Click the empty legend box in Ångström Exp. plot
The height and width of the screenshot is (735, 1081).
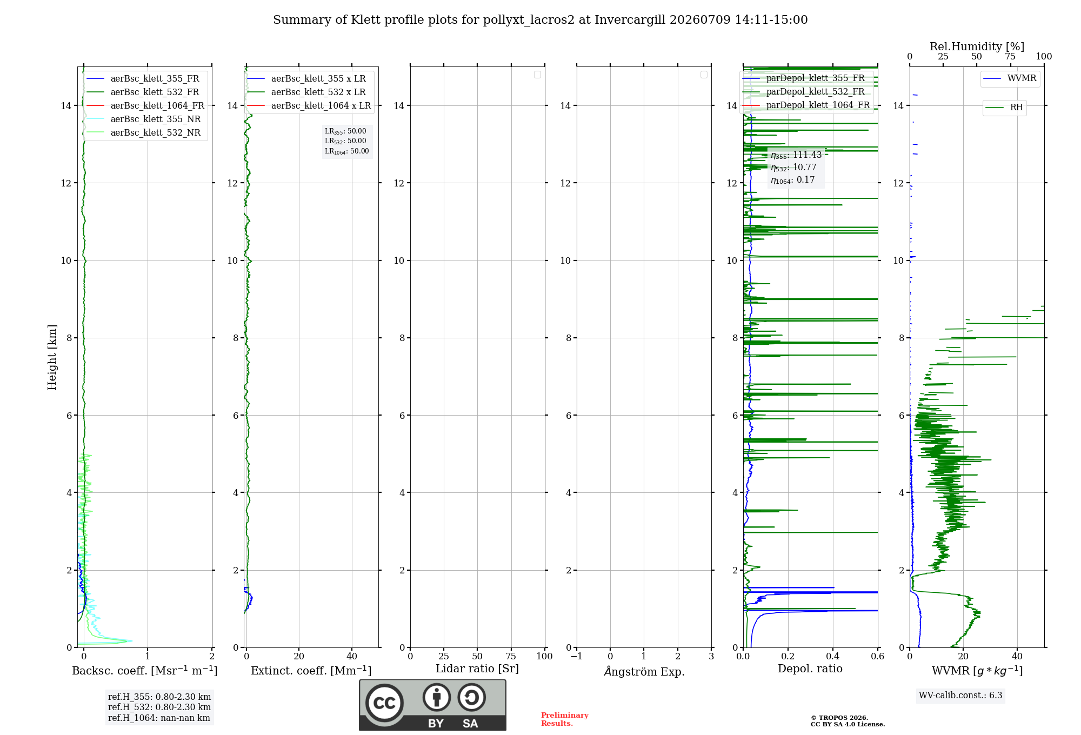click(x=704, y=75)
